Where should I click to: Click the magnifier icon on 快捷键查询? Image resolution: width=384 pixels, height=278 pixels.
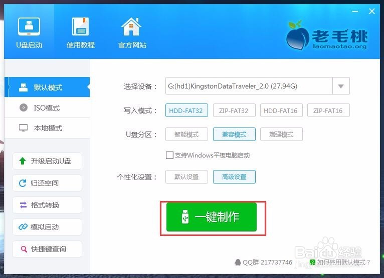24,249
